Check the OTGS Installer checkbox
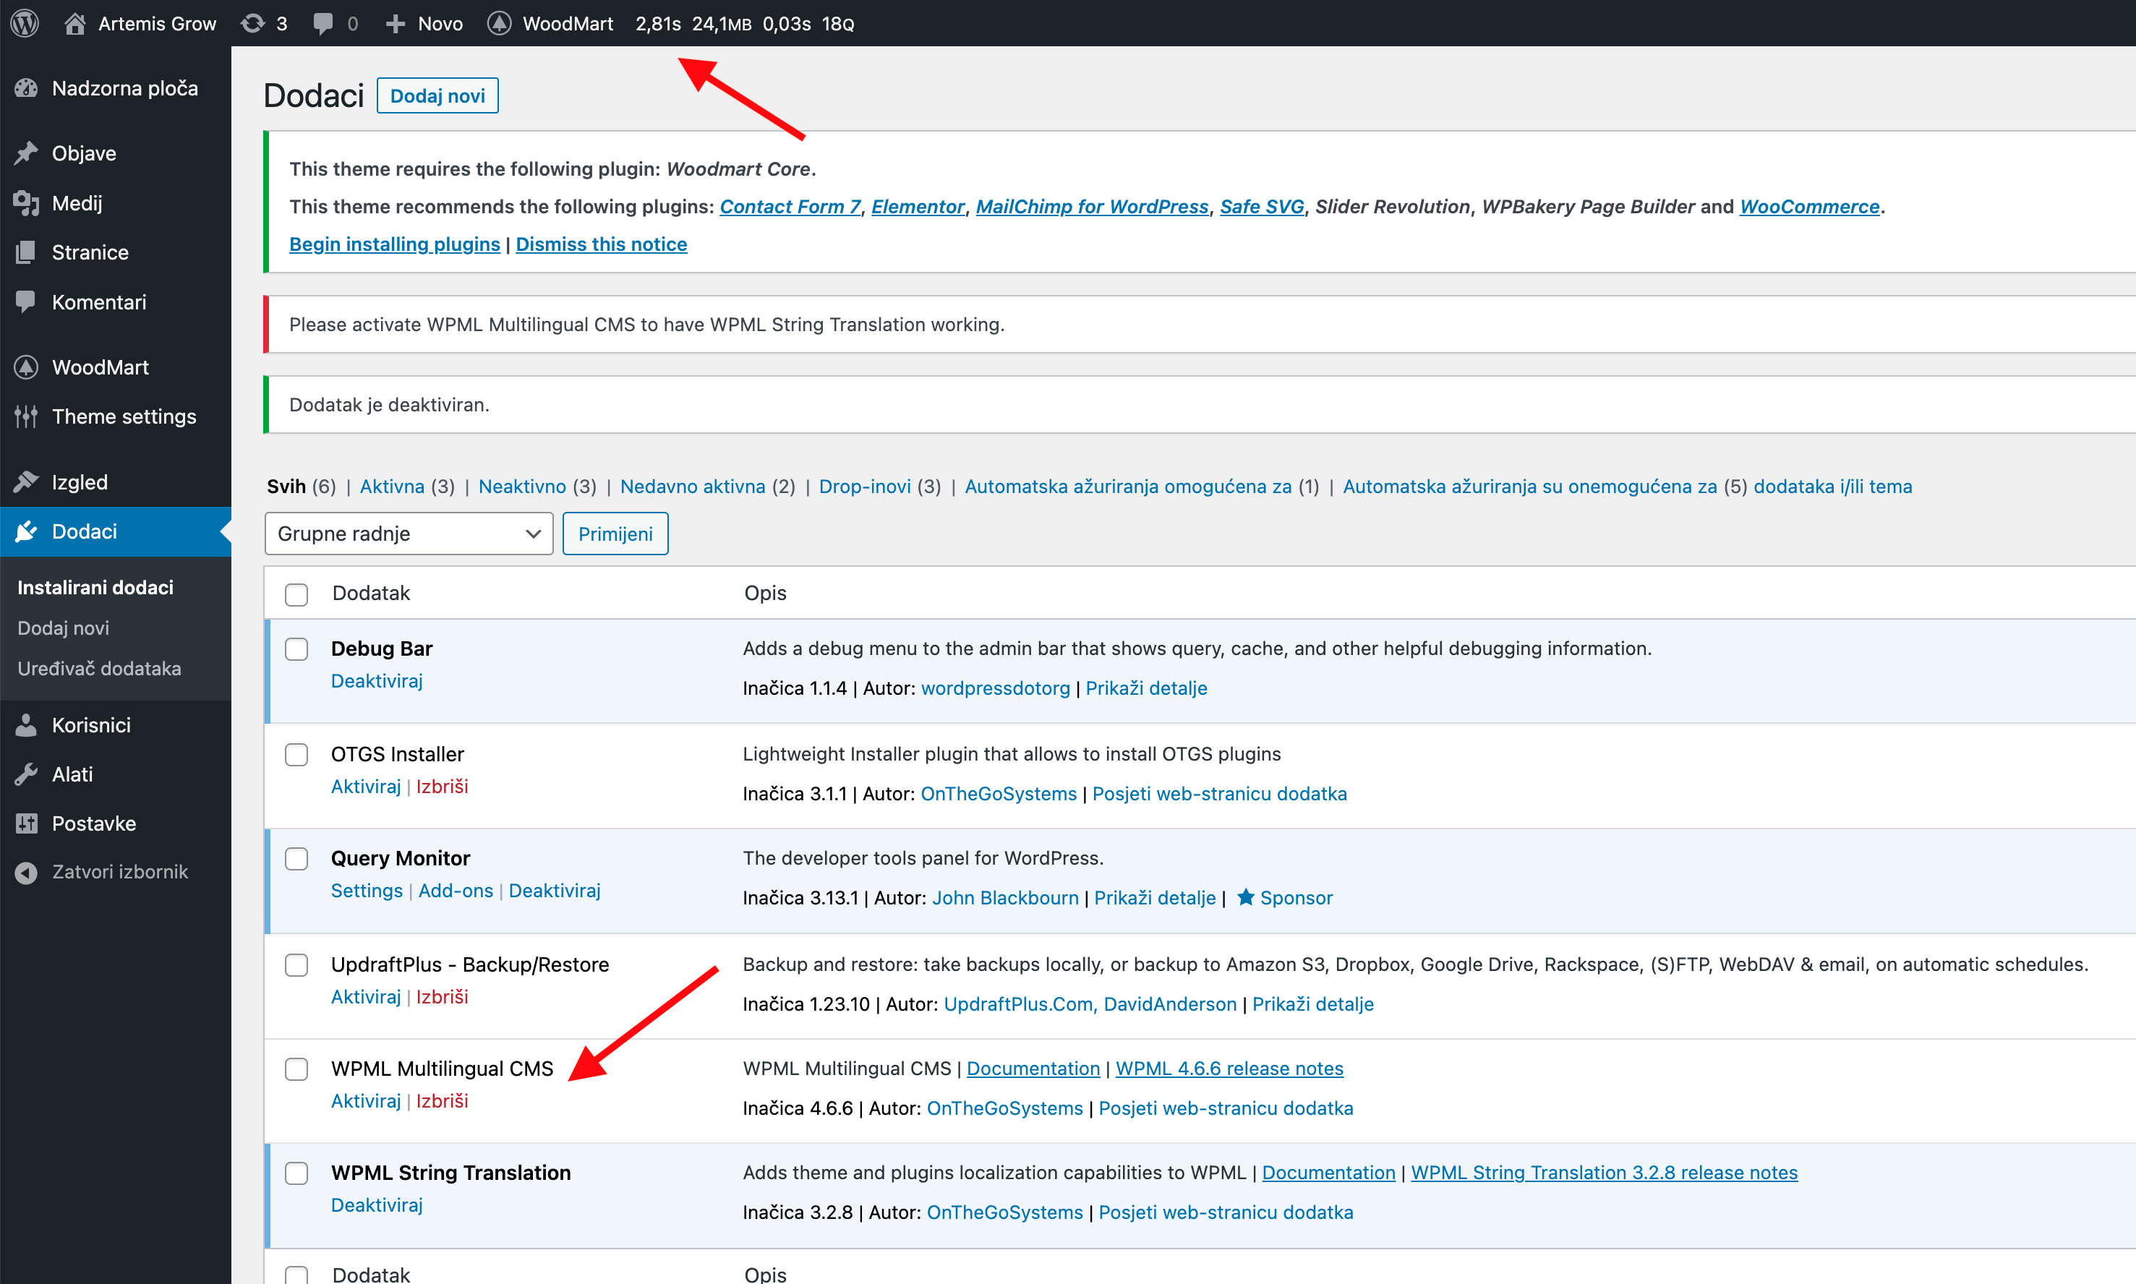The width and height of the screenshot is (2136, 1284). pyautogui.click(x=296, y=755)
